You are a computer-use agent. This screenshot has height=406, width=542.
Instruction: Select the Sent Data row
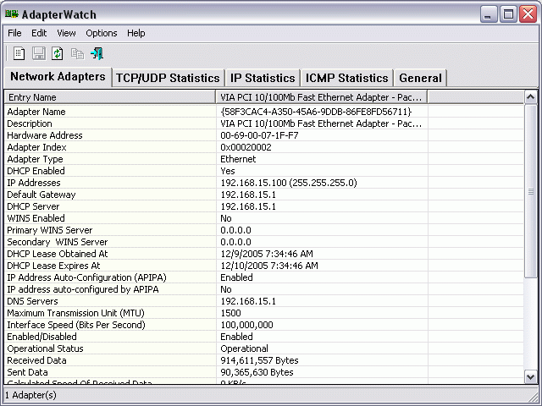(x=264, y=372)
